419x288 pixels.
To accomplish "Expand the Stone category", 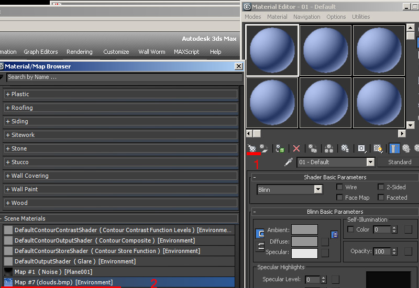I will click(x=121, y=148).
